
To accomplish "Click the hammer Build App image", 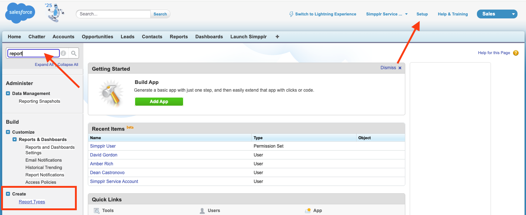I will point(111,93).
